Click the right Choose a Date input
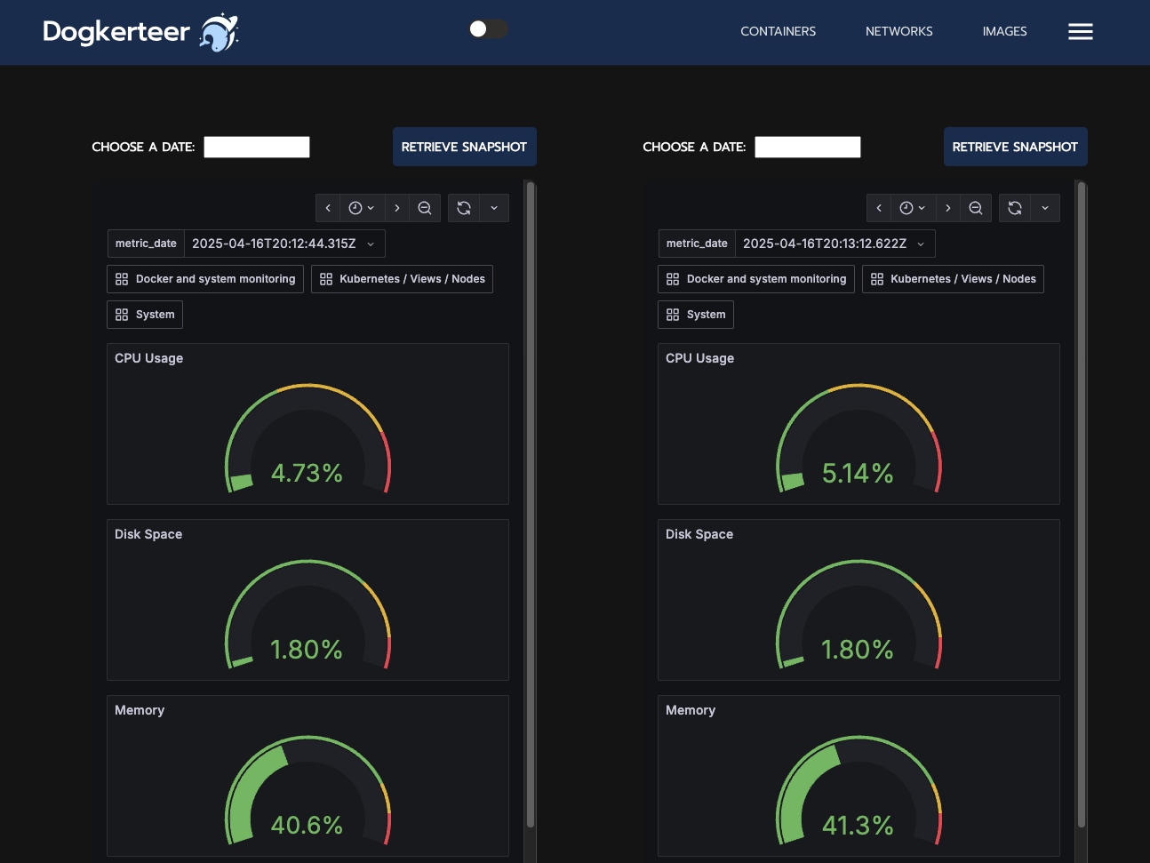This screenshot has height=863, width=1150. click(x=808, y=147)
